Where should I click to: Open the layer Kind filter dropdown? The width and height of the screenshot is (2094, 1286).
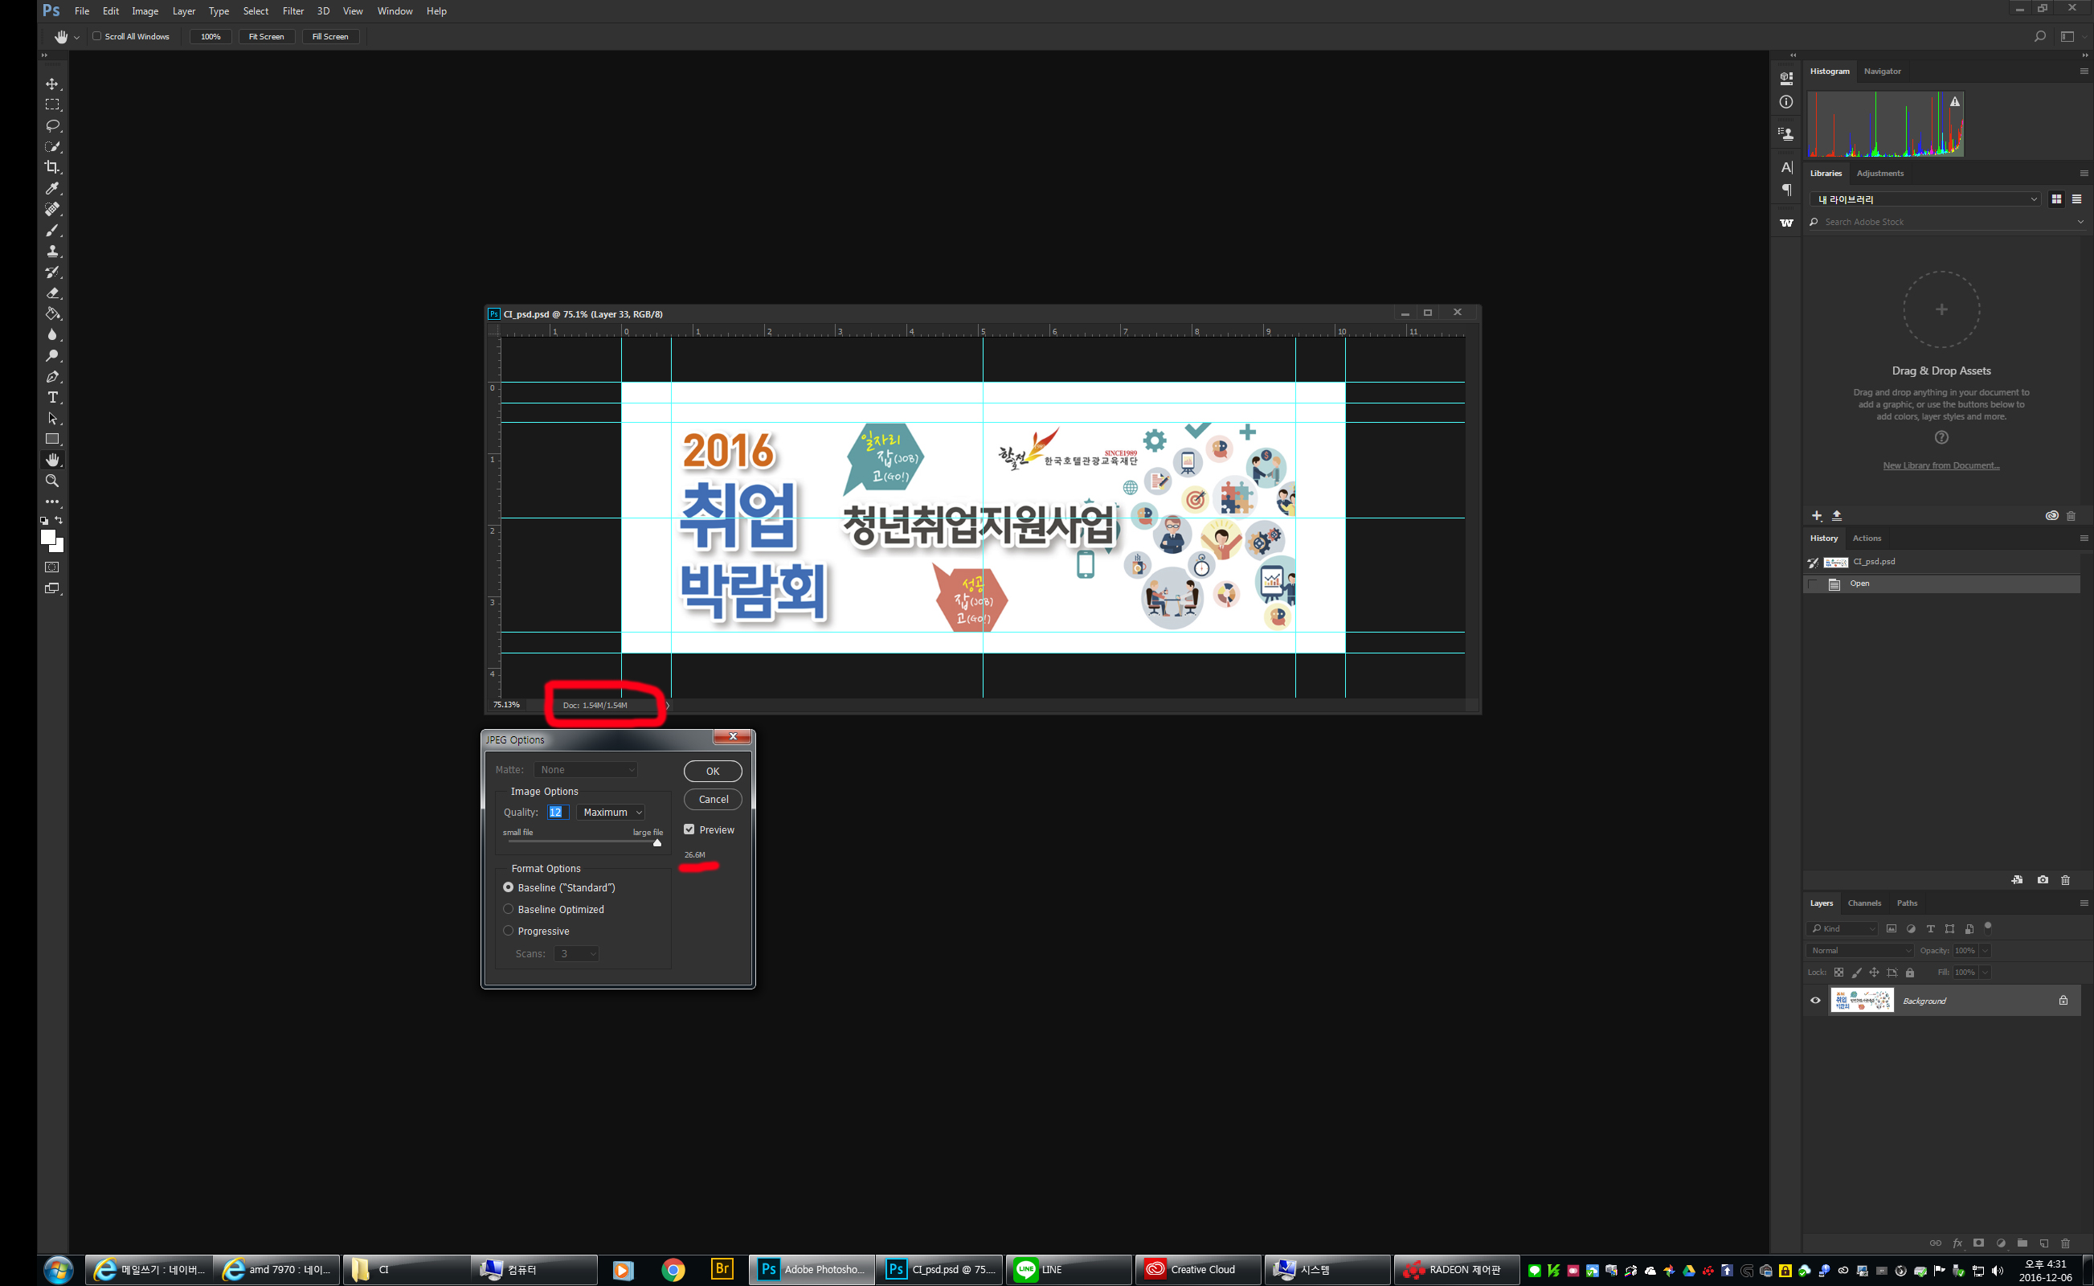pyautogui.click(x=1842, y=928)
